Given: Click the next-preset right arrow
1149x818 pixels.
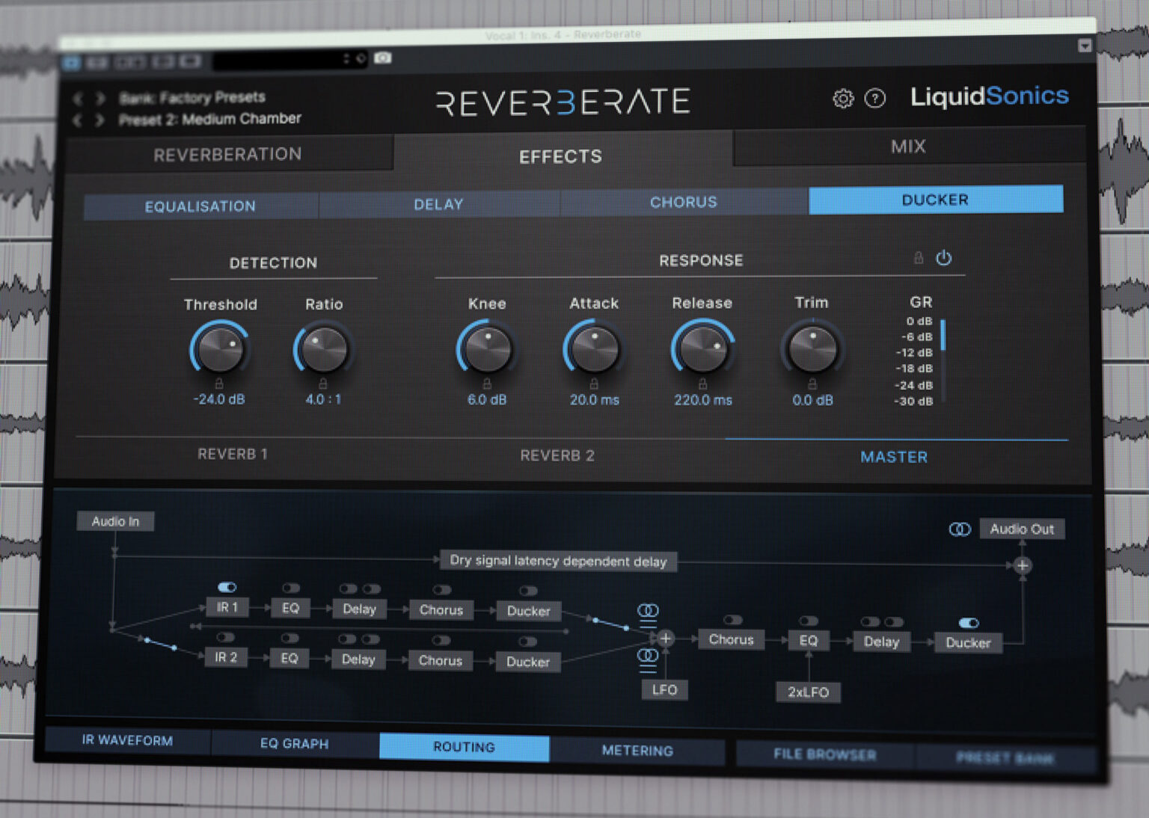Looking at the screenshot, I should tap(101, 118).
